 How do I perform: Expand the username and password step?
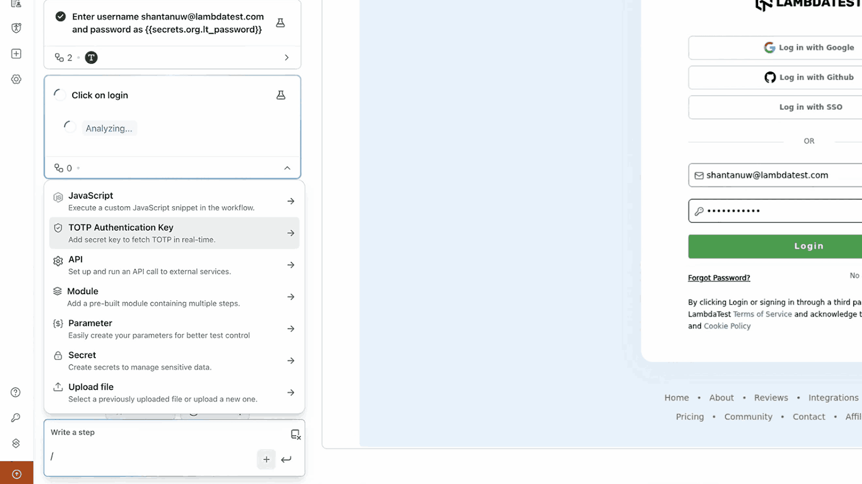coord(287,58)
